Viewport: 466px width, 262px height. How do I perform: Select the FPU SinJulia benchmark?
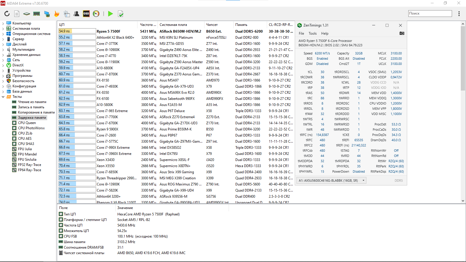(27, 160)
